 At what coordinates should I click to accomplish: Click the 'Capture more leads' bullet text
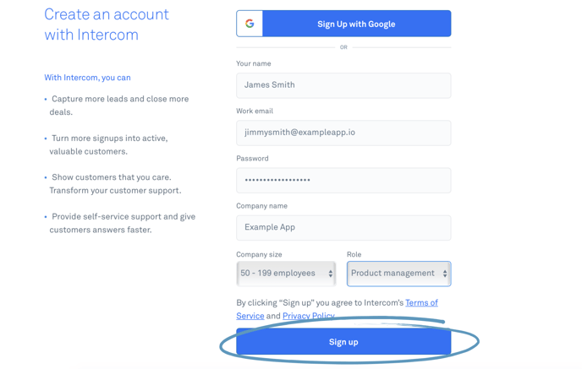(119, 106)
